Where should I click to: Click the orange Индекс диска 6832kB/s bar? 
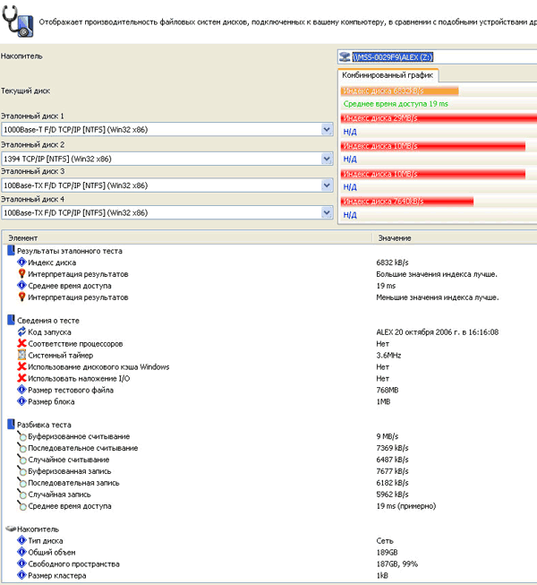[x=399, y=90]
